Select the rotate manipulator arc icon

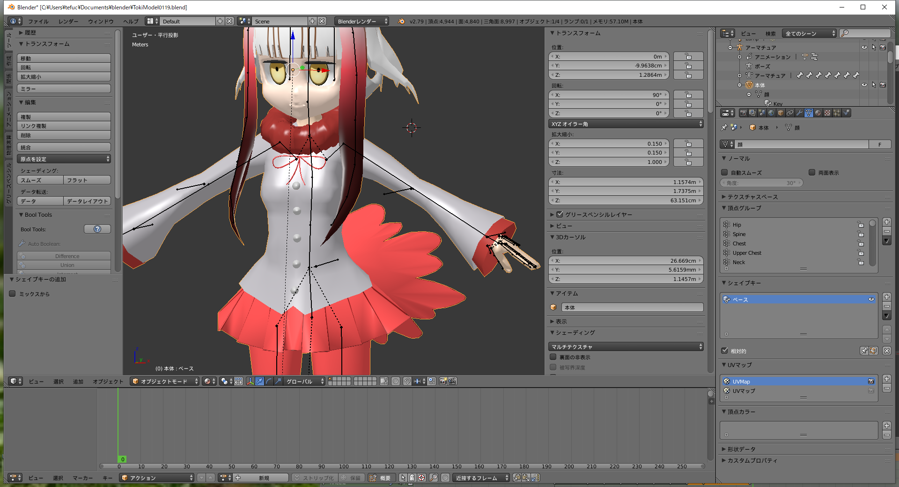coord(269,381)
